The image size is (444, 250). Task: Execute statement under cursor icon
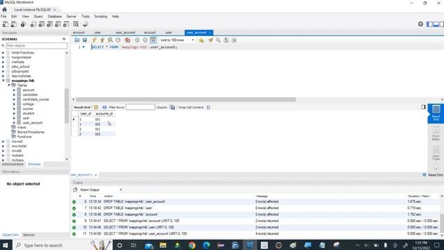point(102,40)
